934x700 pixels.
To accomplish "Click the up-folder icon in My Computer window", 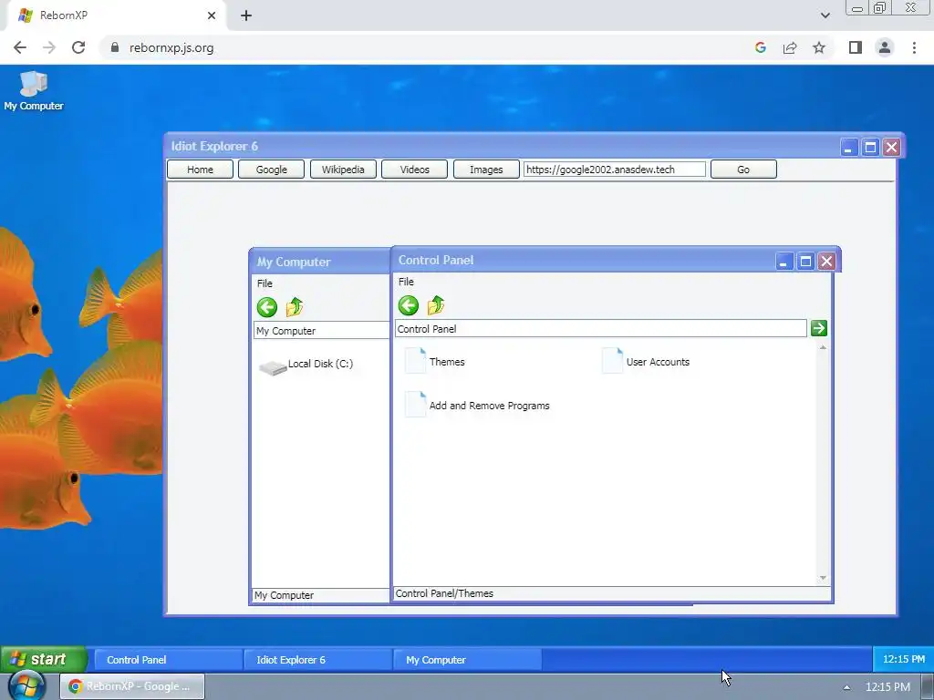I will (295, 306).
